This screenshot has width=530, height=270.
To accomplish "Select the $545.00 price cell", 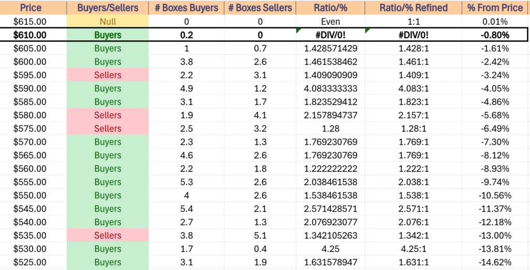I will (x=33, y=209).
